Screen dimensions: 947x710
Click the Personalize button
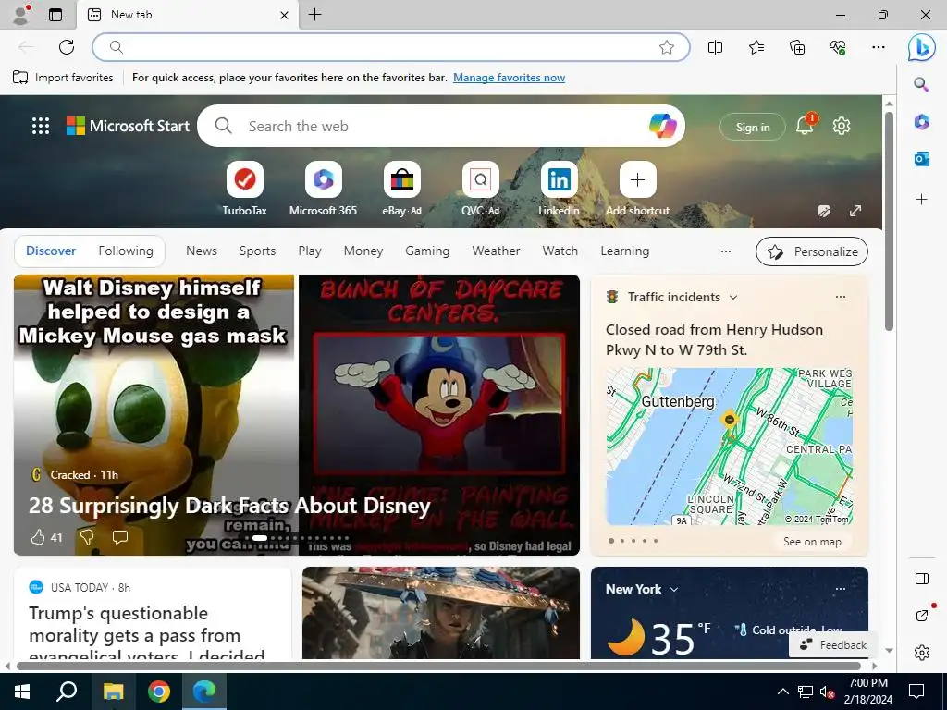click(x=812, y=251)
